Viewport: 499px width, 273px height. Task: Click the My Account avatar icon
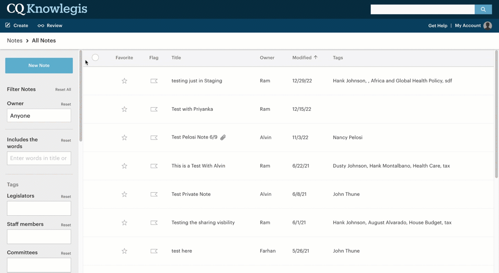coord(487,26)
